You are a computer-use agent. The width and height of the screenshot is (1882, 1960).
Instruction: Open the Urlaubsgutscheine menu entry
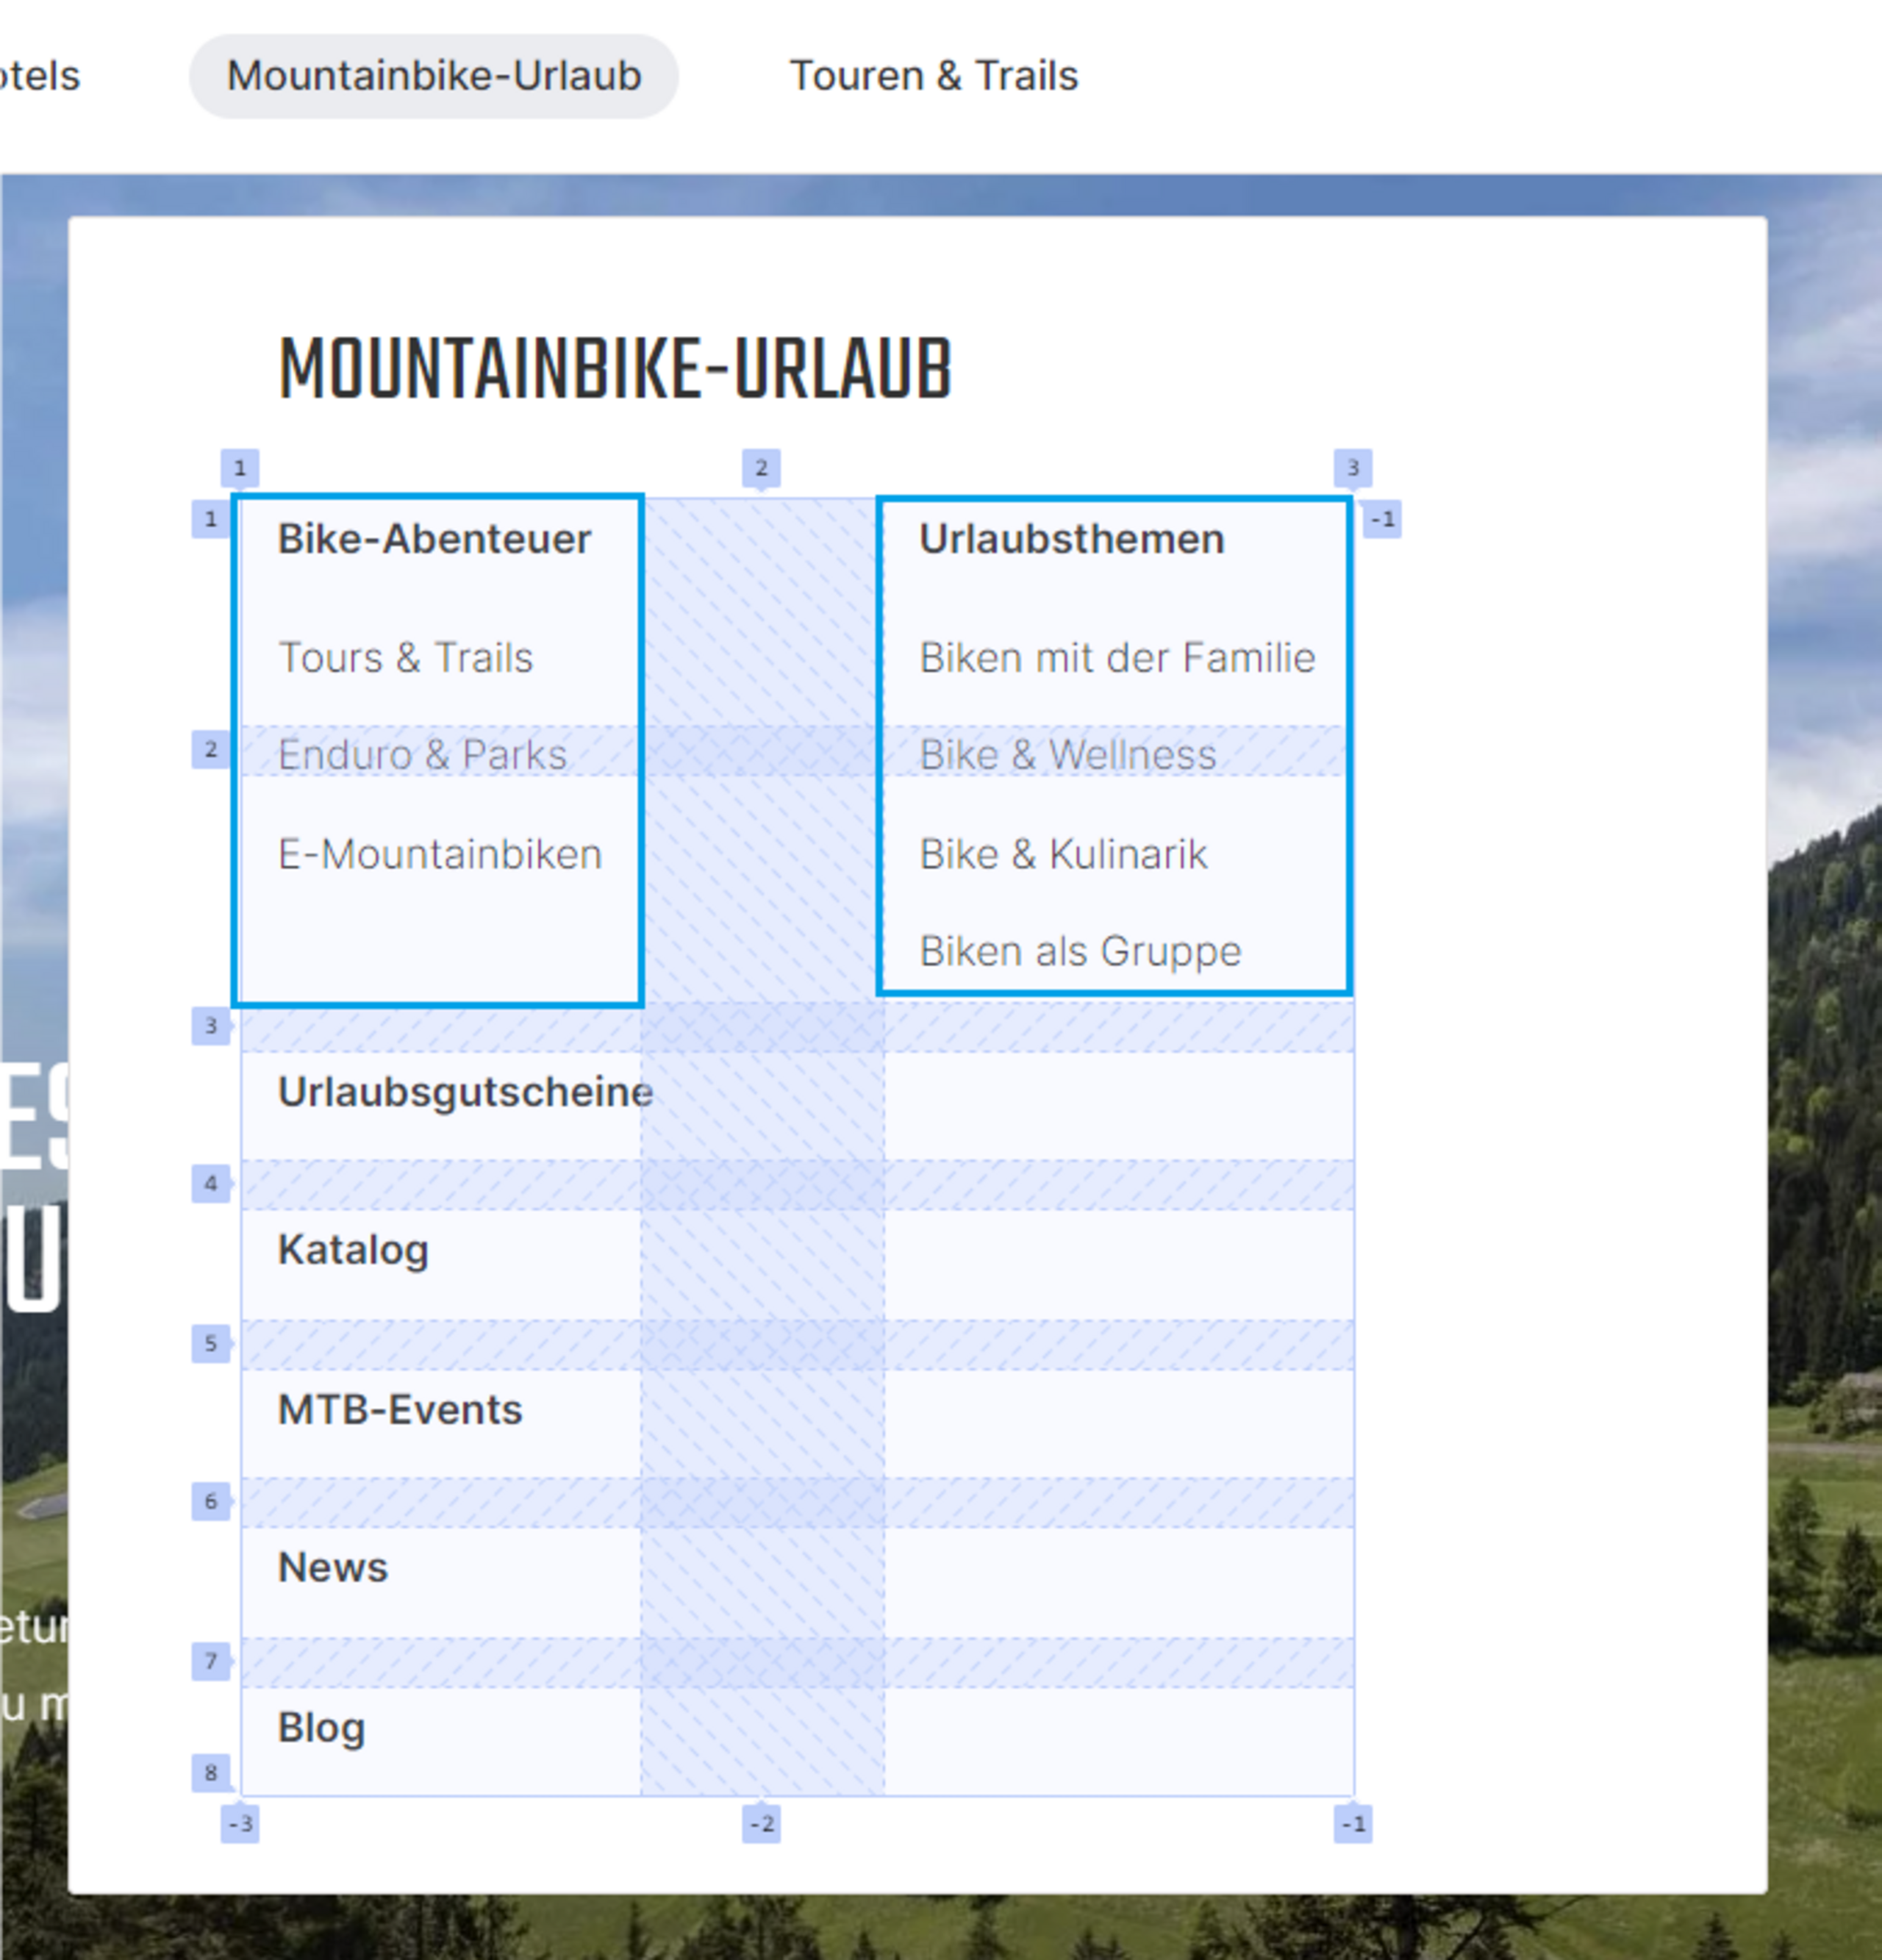pos(464,1092)
